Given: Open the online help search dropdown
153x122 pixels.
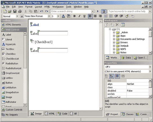Looking at the screenshot, I should 150,12.
